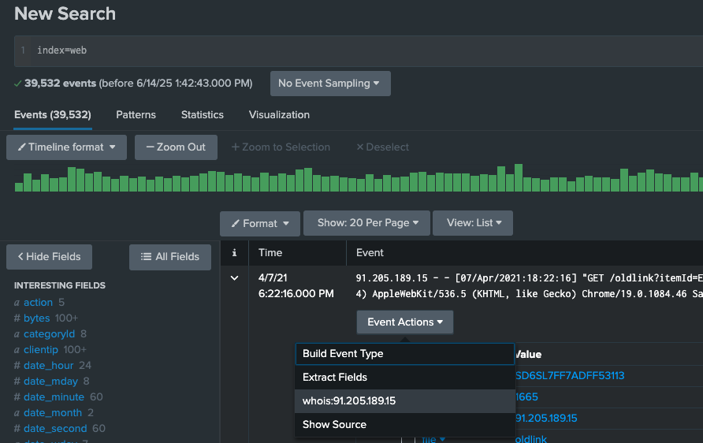Screen dimensions: 703x443
Task: Click the 1665 field value
Action: (526, 396)
